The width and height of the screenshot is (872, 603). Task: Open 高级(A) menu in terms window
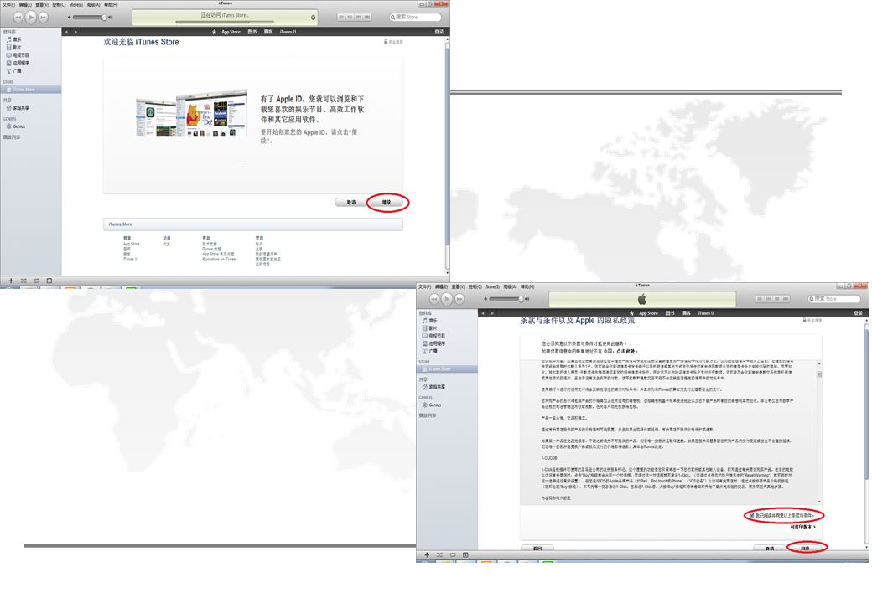click(510, 286)
